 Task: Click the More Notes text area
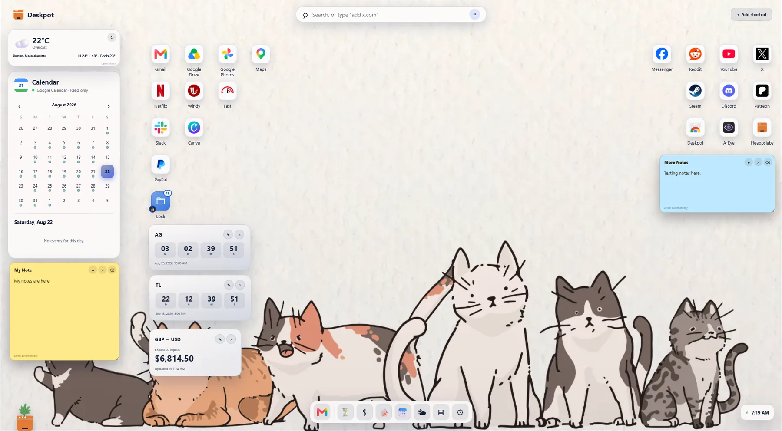(717, 188)
